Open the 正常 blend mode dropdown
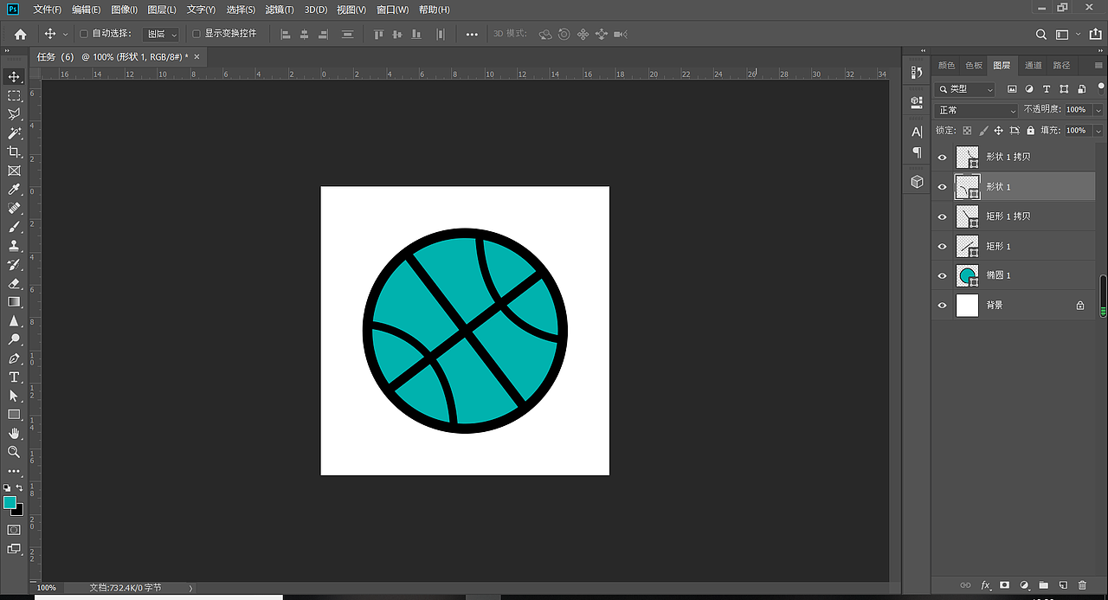The height and width of the screenshot is (600, 1108). click(977, 110)
